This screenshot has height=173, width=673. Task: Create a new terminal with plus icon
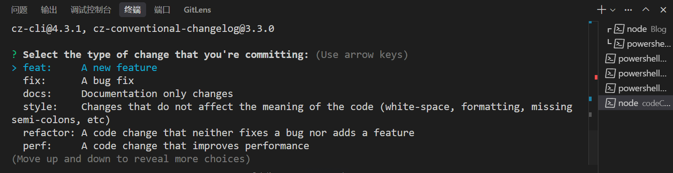(x=601, y=9)
